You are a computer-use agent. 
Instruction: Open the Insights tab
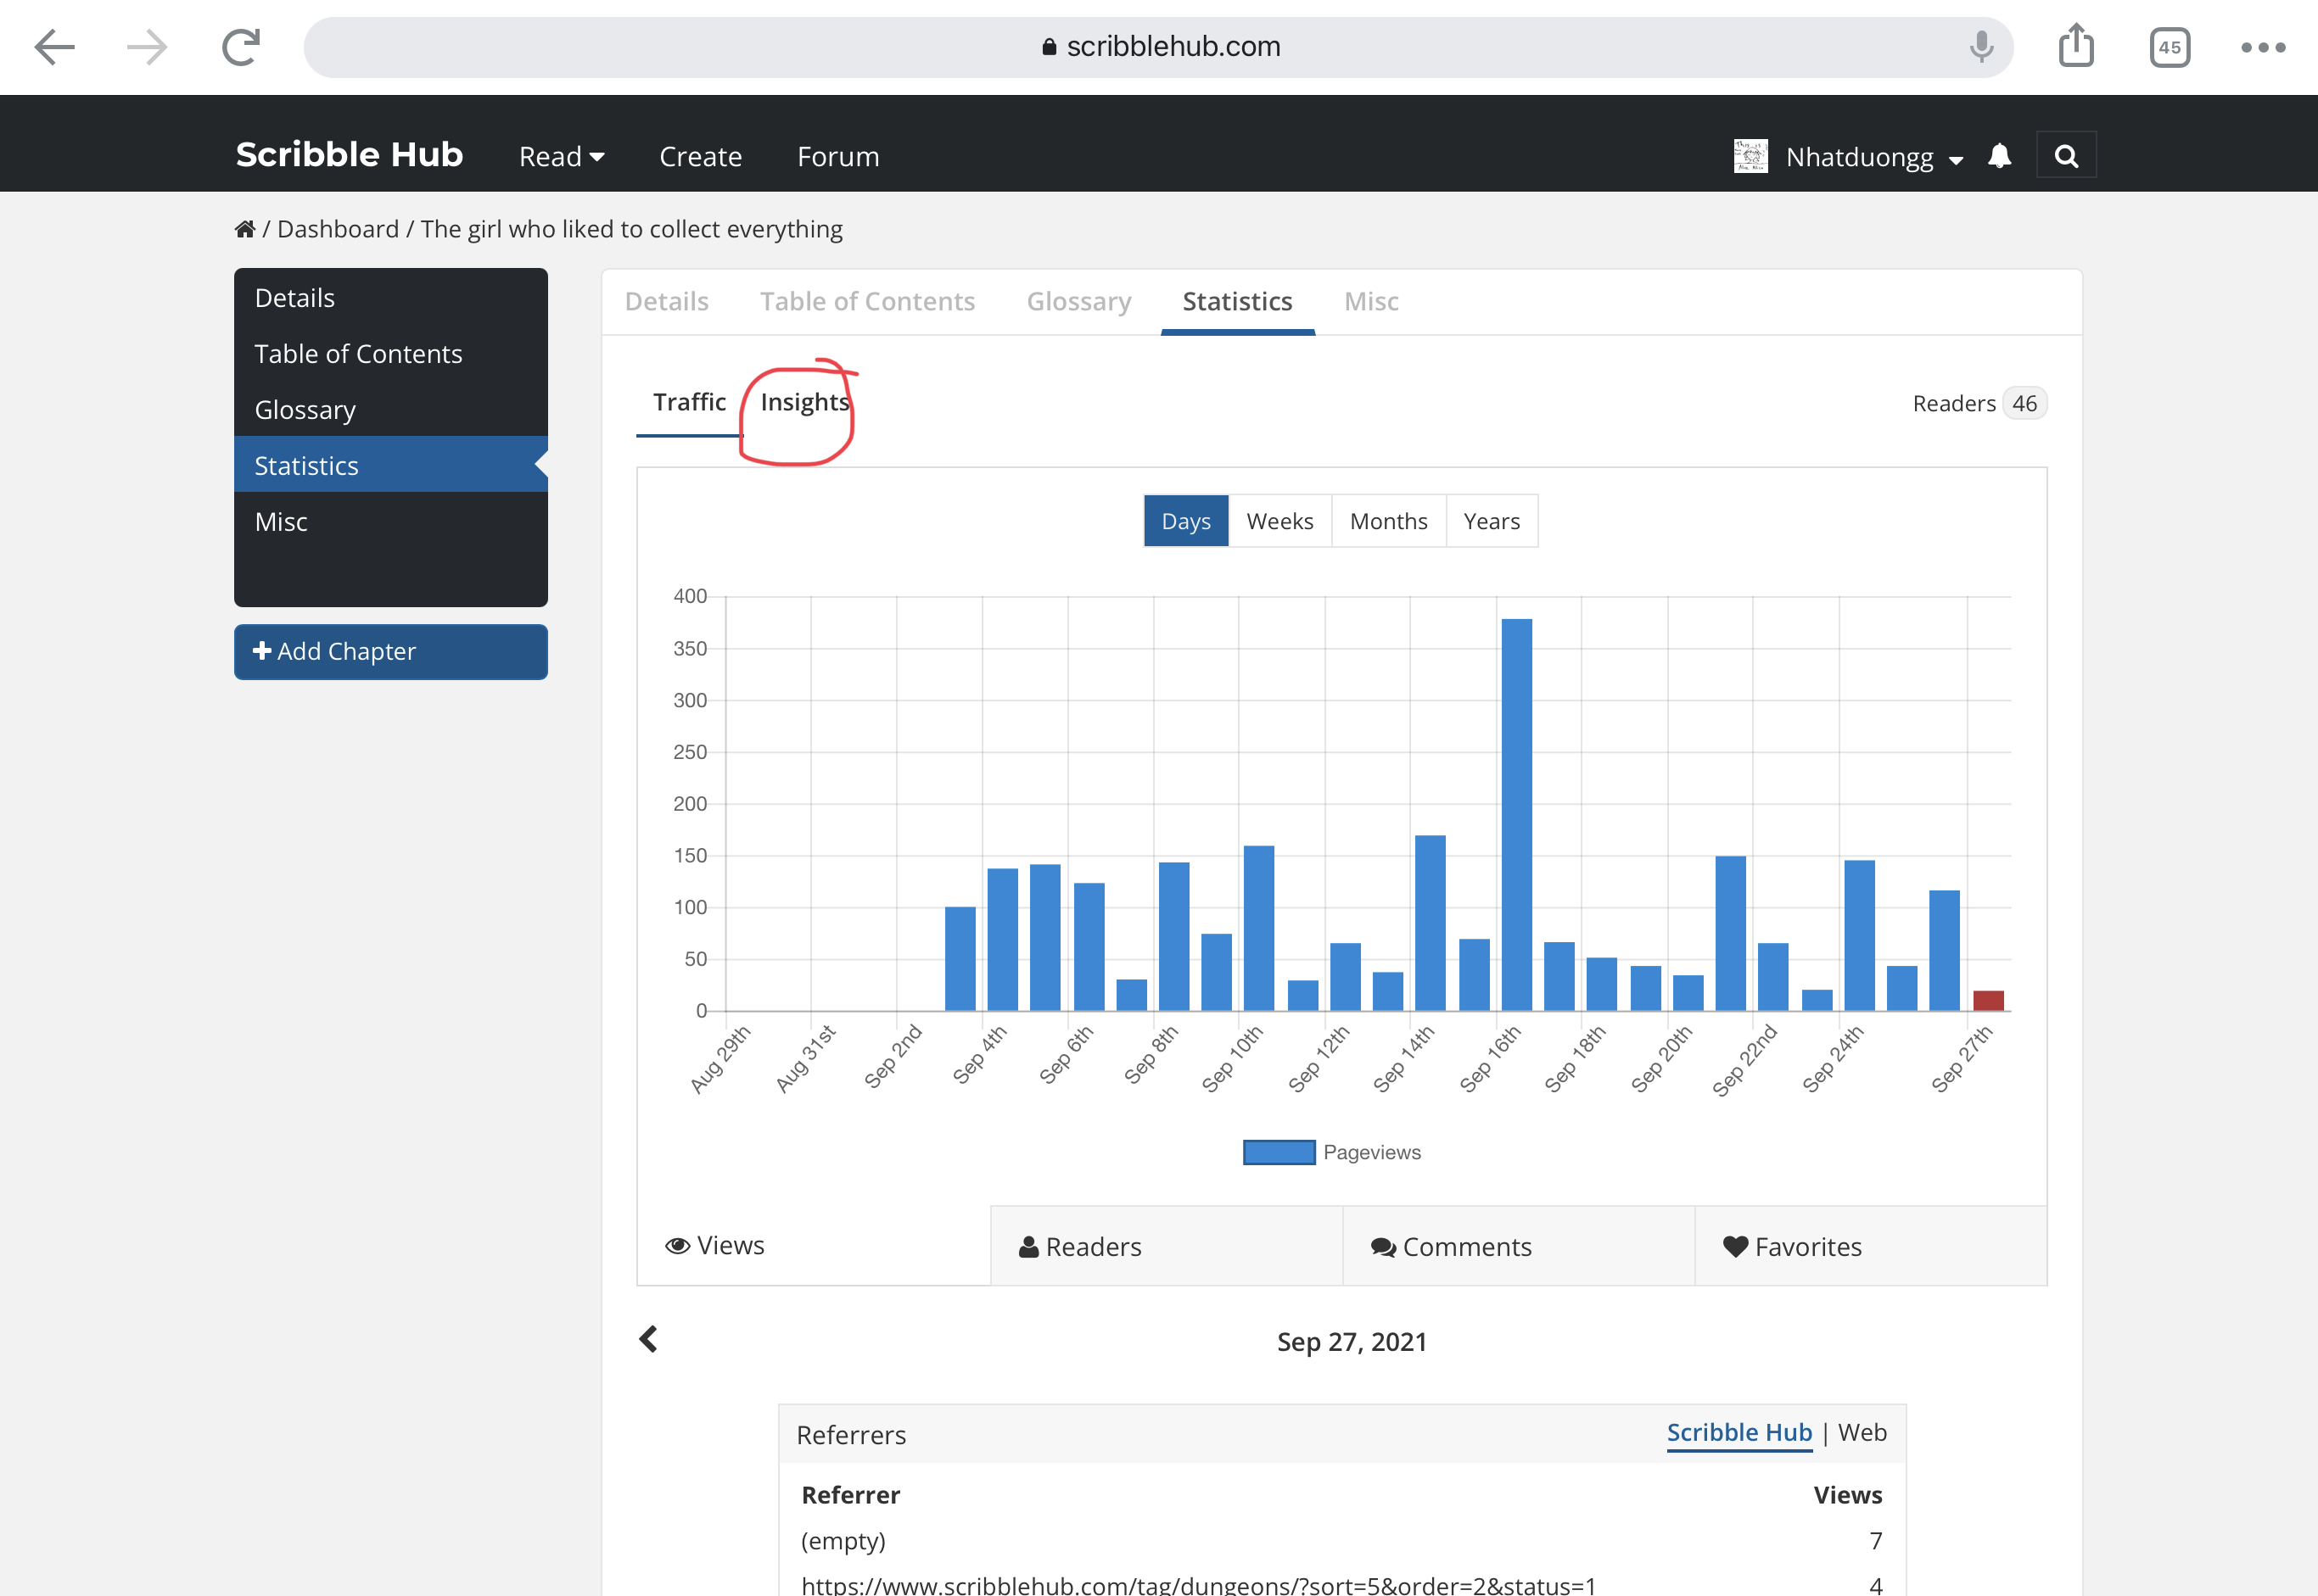[804, 402]
